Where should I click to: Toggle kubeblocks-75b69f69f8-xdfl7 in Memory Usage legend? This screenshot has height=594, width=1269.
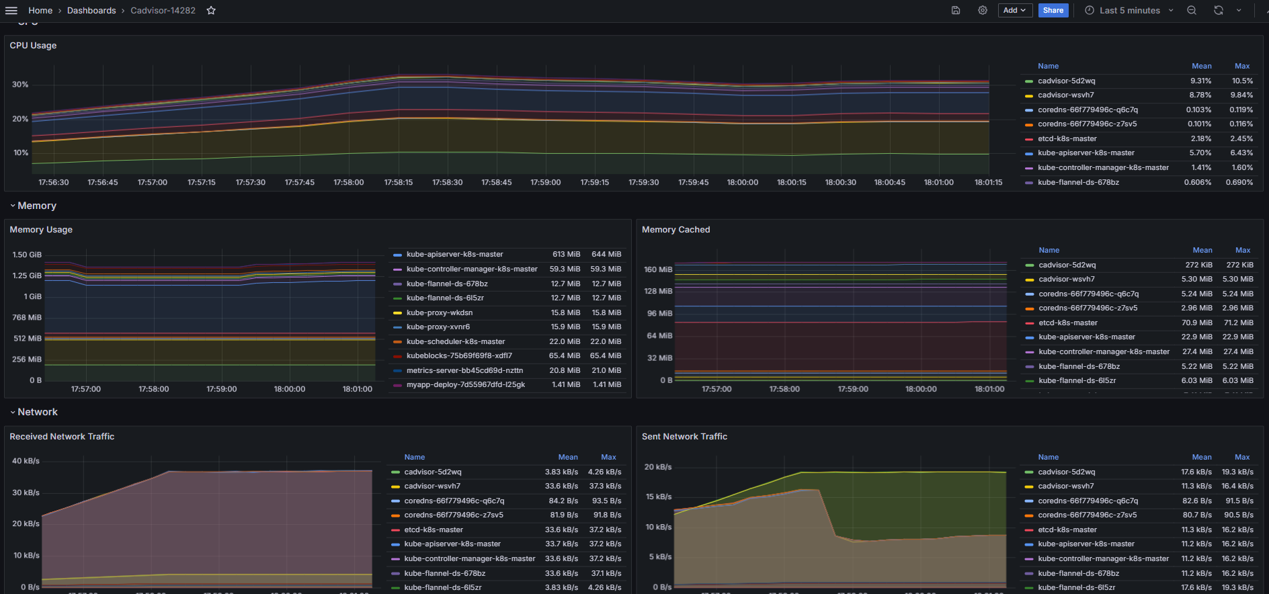(x=459, y=356)
